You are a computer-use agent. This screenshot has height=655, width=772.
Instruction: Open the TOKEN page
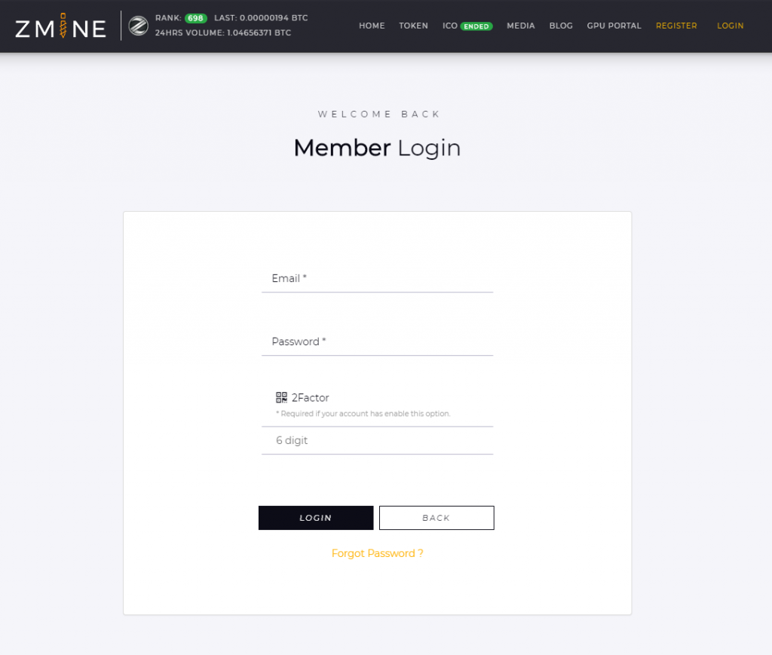coord(413,26)
